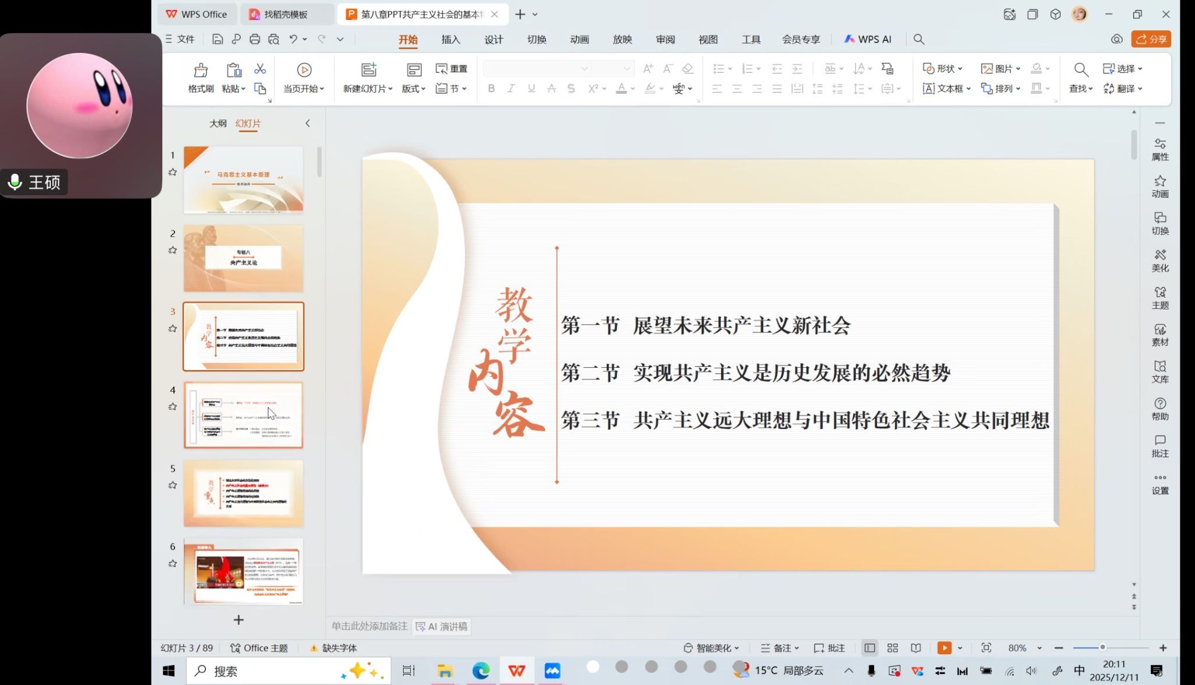Open the 动画 animation side panel
Viewport: 1195px width, 685px height.
click(x=1159, y=186)
